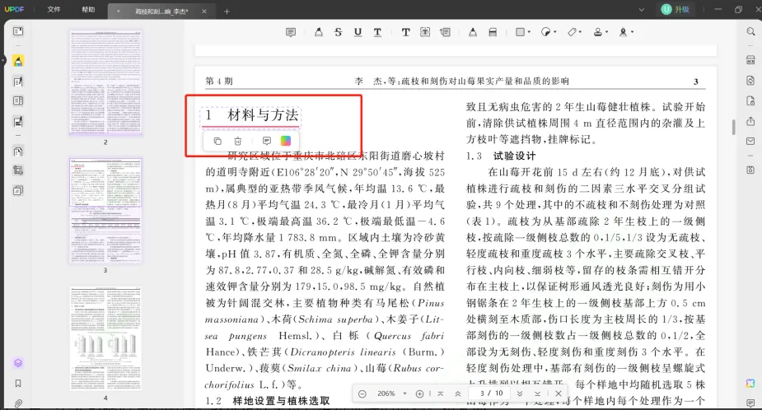
Task: Open the zoom level 206% dropdown
Action: pyautogui.click(x=404, y=394)
